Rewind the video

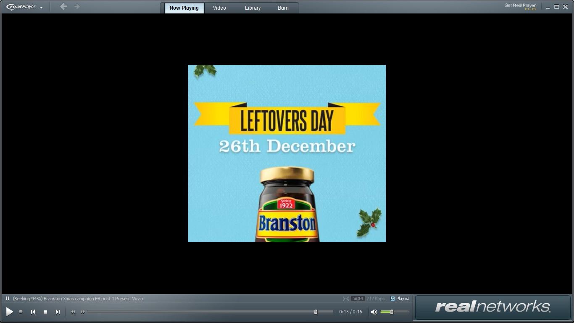tap(73, 312)
